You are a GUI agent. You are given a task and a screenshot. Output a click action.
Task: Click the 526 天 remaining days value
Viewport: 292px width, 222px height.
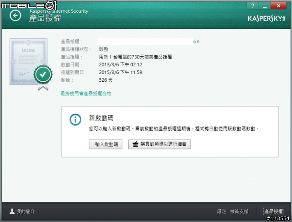click(x=105, y=80)
